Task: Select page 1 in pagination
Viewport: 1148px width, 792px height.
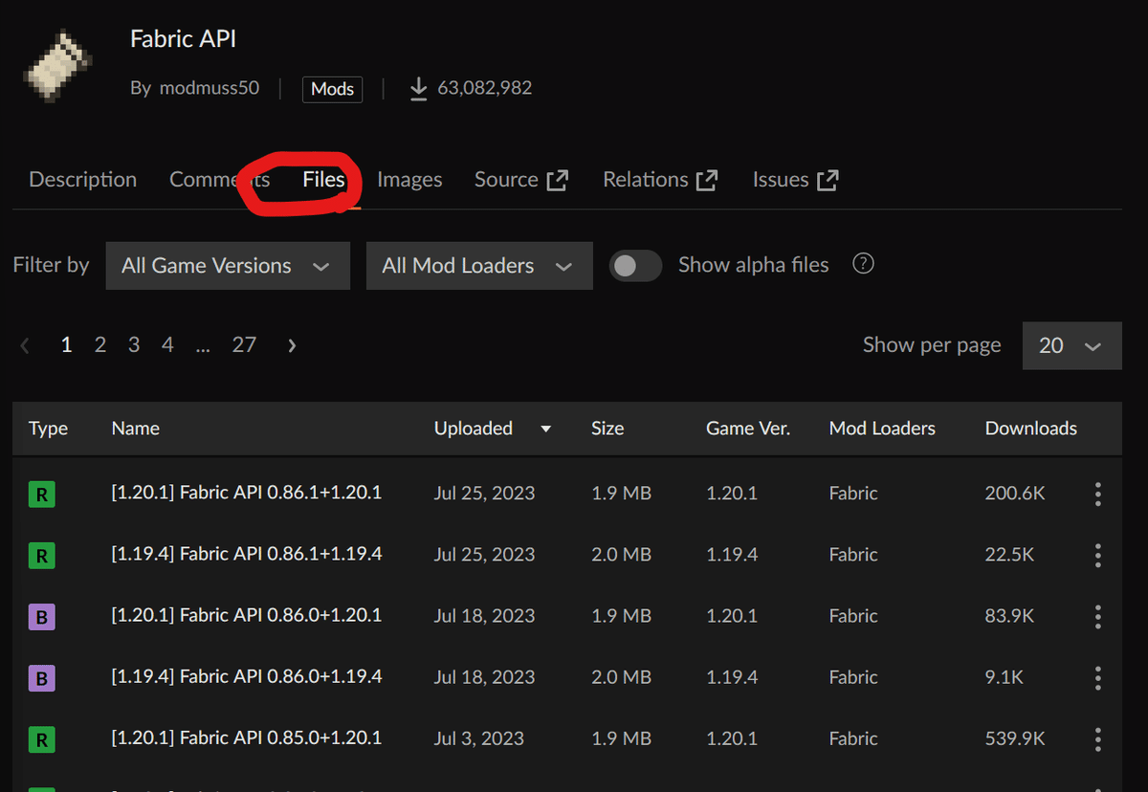Action: point(66,345)
